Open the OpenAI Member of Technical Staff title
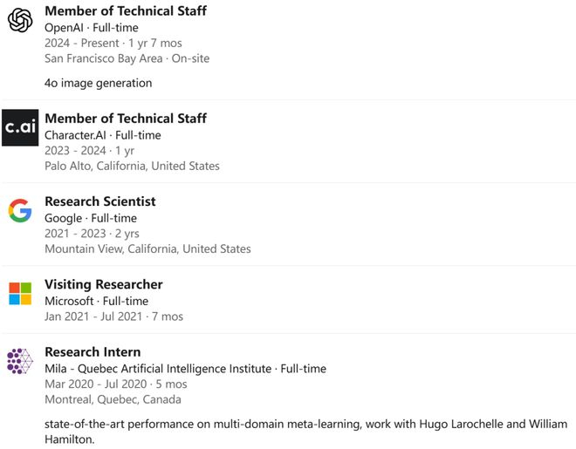 point(126,11)
